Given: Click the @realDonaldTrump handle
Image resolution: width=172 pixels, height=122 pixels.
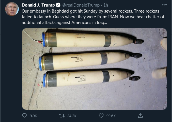Looking at the screenshot, I should pos(81,5).
